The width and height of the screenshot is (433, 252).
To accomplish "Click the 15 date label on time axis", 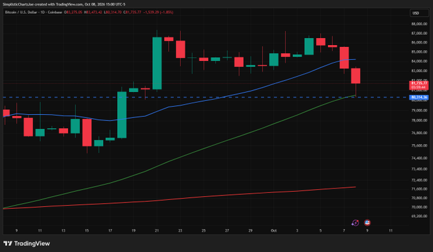I will pos(87,230).
